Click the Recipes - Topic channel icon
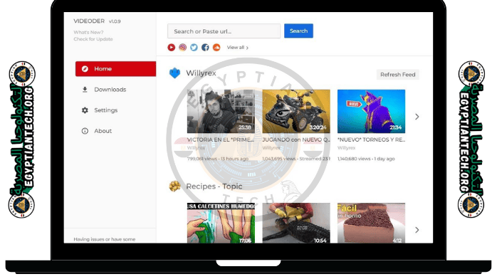 [x=174, y=186]
